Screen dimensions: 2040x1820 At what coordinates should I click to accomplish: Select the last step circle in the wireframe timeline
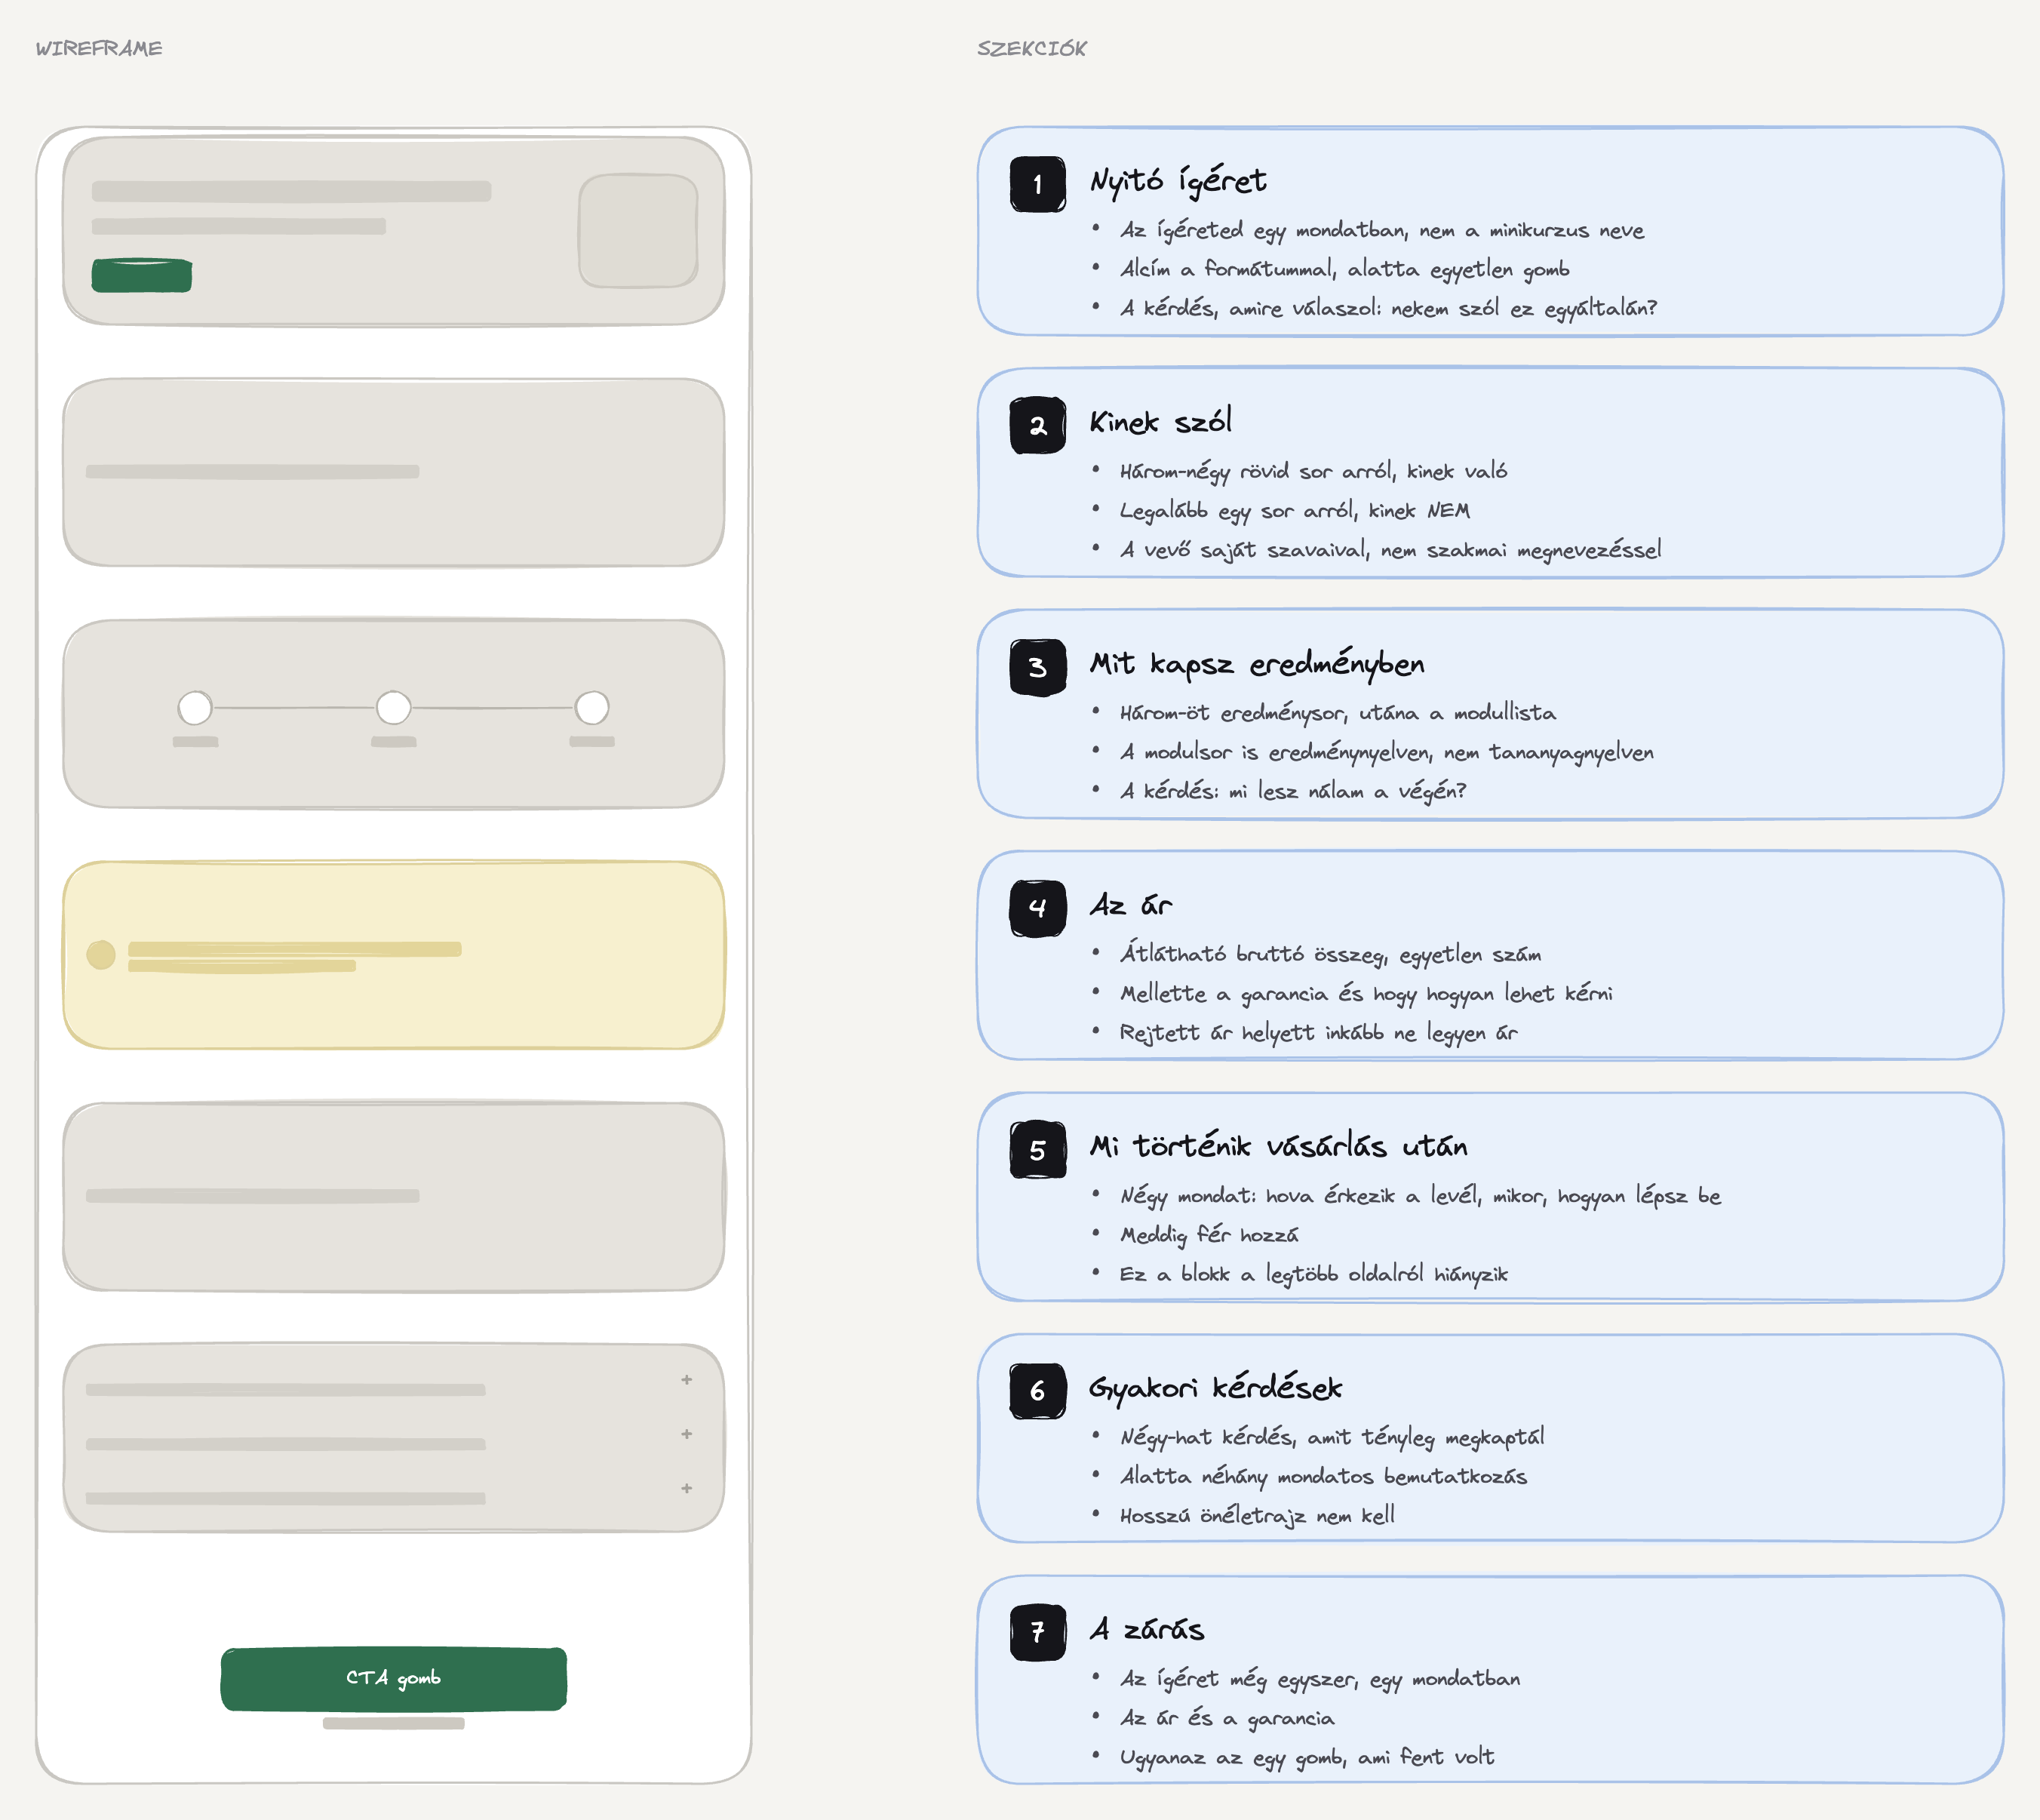(592, 707)
